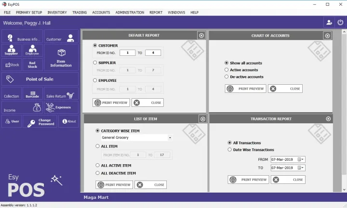
Task: Close Transaction Report panel with X icon
Action: pos(328,119)
